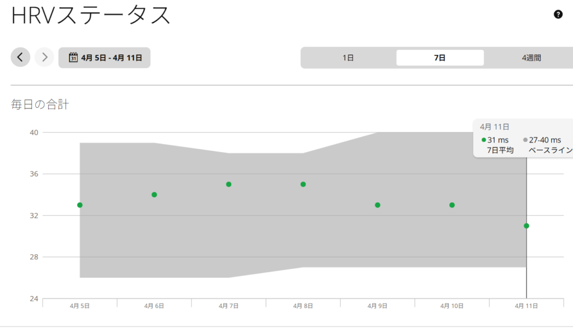The image size is (573, 328).
Task: Click the 4月 11日 data point at 31 ms
Action: click(x=527, y=226)
